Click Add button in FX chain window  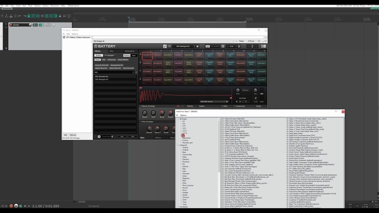(x=65, y=135)
